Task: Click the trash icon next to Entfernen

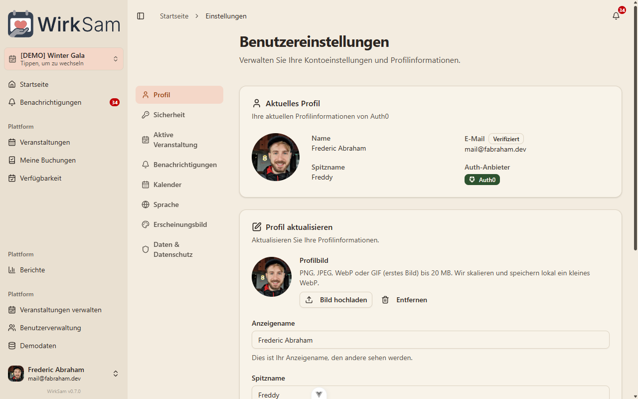Action: 385,300
